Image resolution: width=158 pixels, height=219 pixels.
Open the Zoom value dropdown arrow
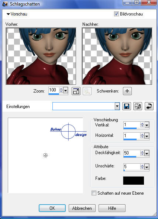click(x=65, y=90)
